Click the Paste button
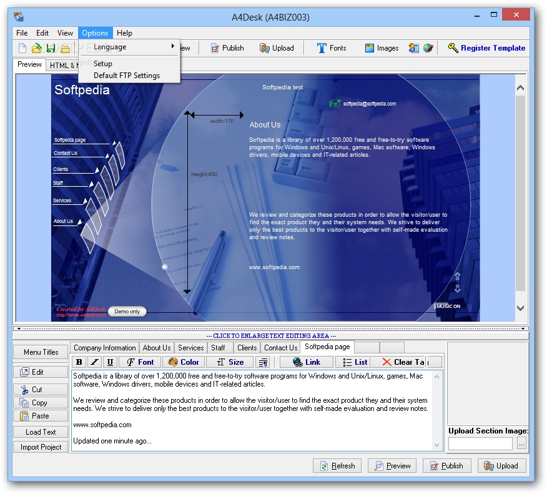This screenshot has width=547, height=494. pos(41,416)
